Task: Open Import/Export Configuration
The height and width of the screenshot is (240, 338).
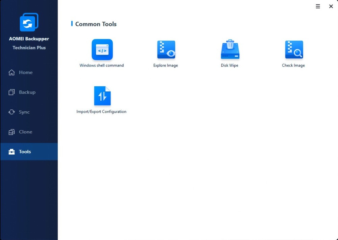Action: pos(102,95)
